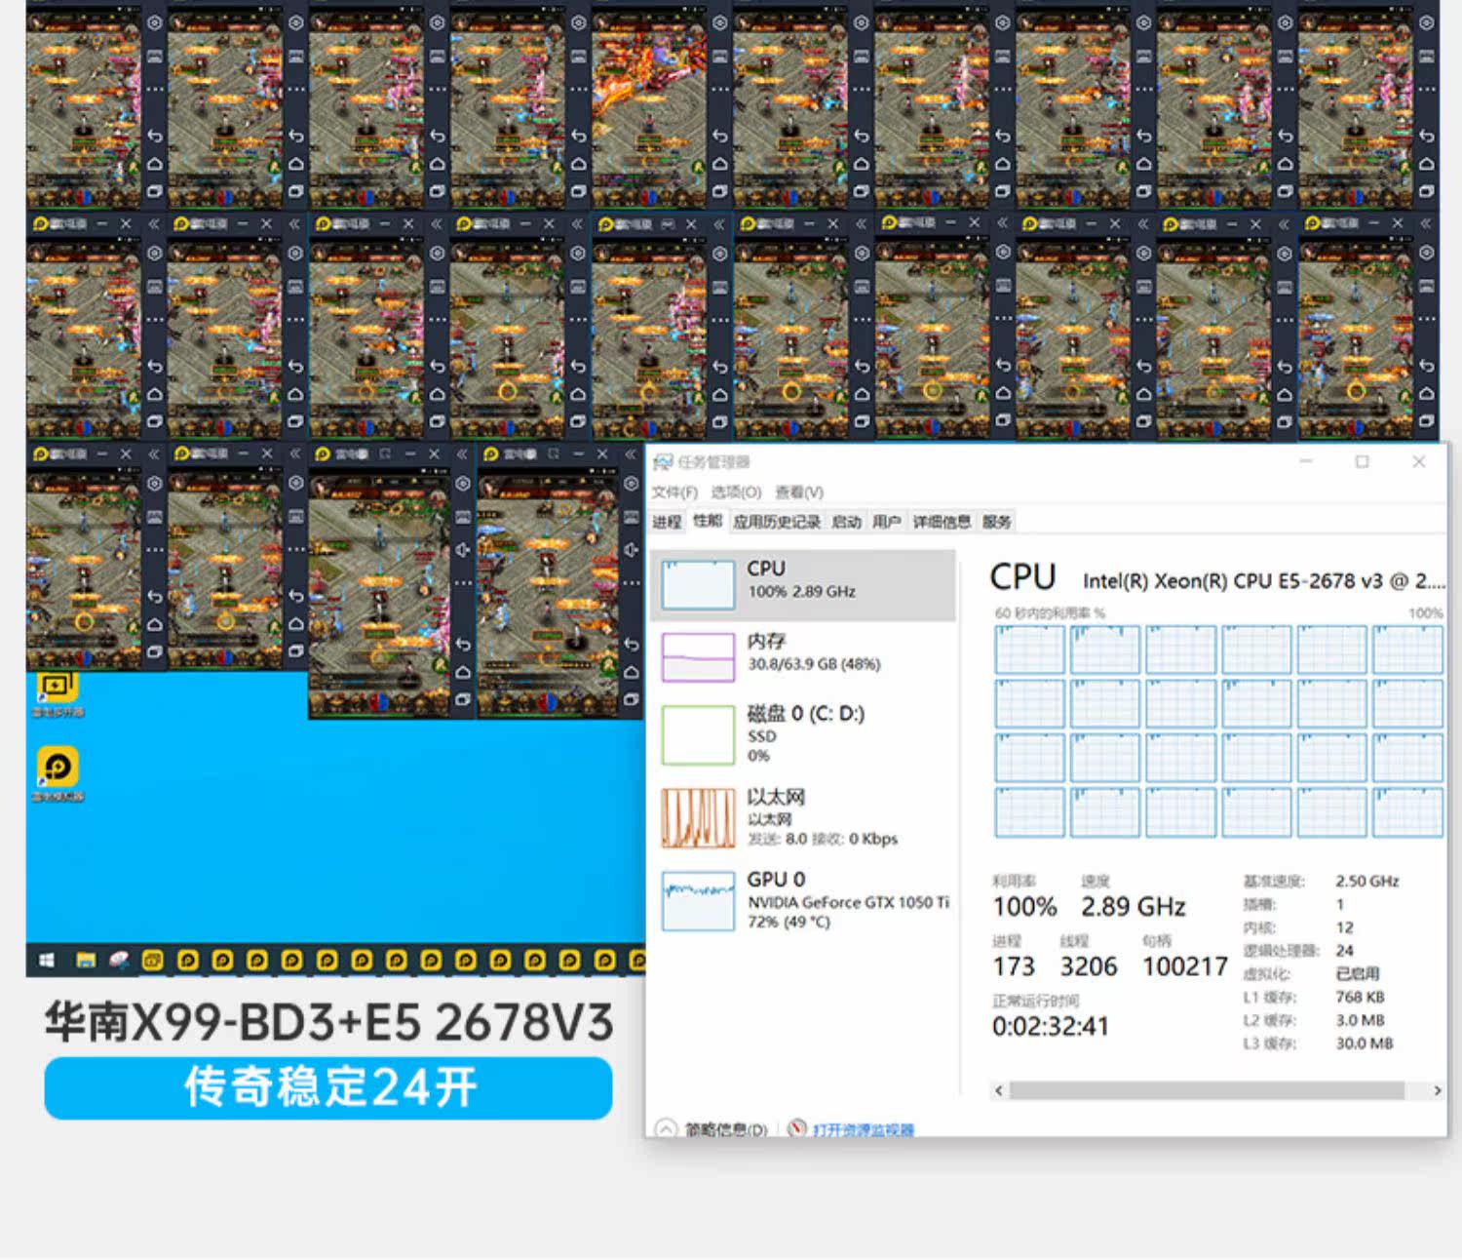Click the CPU mini graph thumbnail
The image size is (1462, 1260).
(x=698, y=584)
